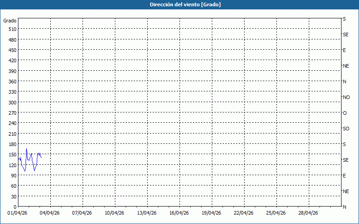The image size is (359, 224).
Task: Pick the 22/04/26 date on the x-axis
Action: tap(244, 213)
